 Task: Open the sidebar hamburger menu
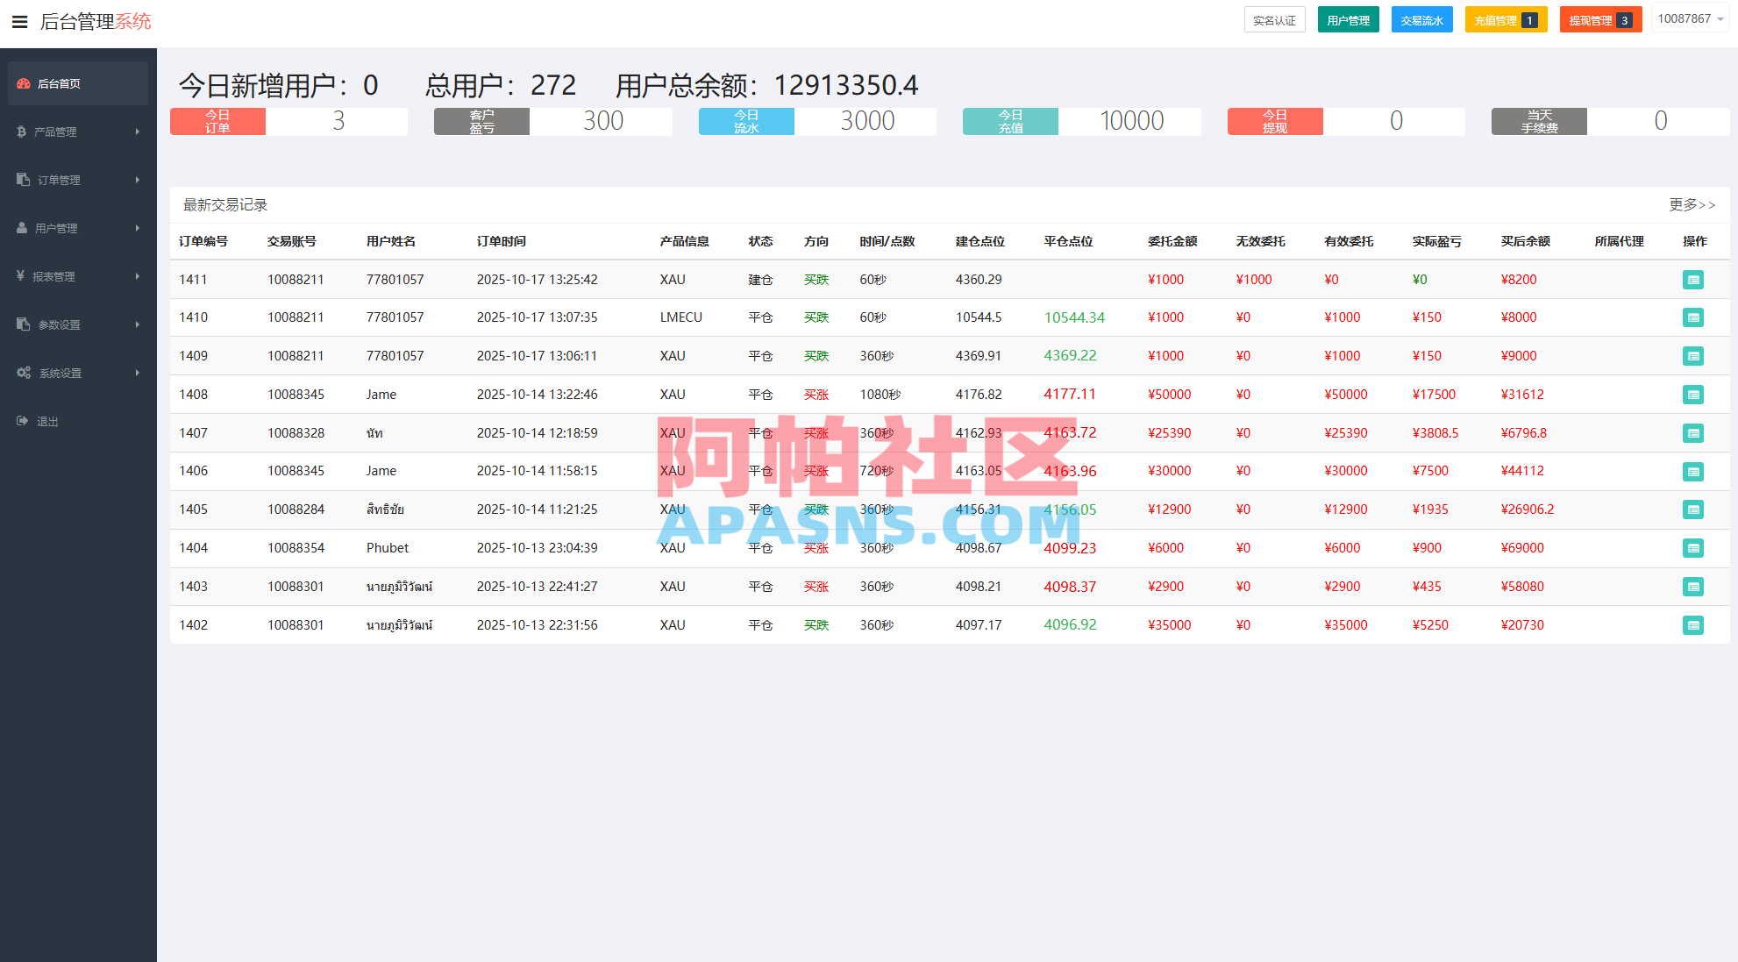click(19, 22)
